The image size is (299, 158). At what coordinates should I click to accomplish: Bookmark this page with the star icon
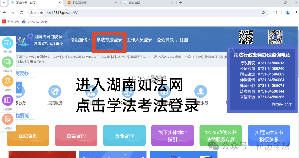(x=263, y=12)
